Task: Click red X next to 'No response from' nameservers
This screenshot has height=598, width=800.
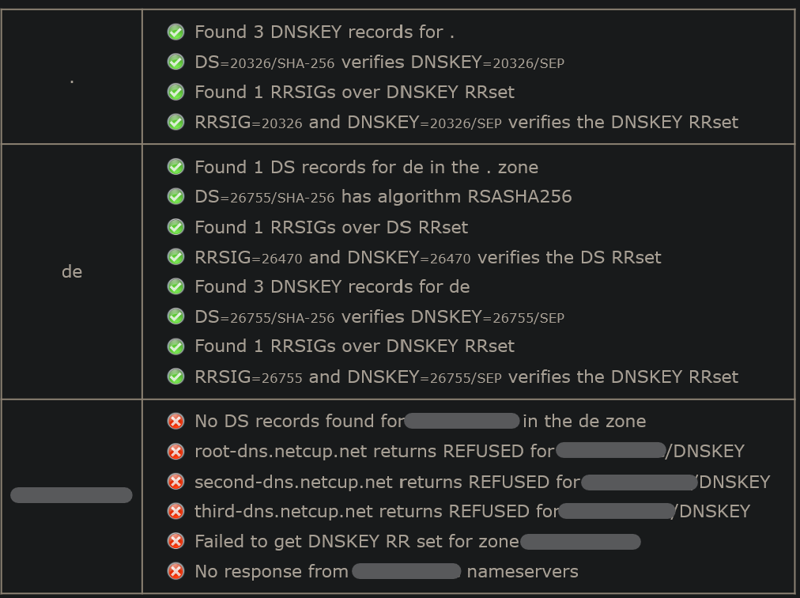Action: tap(176, 571)
